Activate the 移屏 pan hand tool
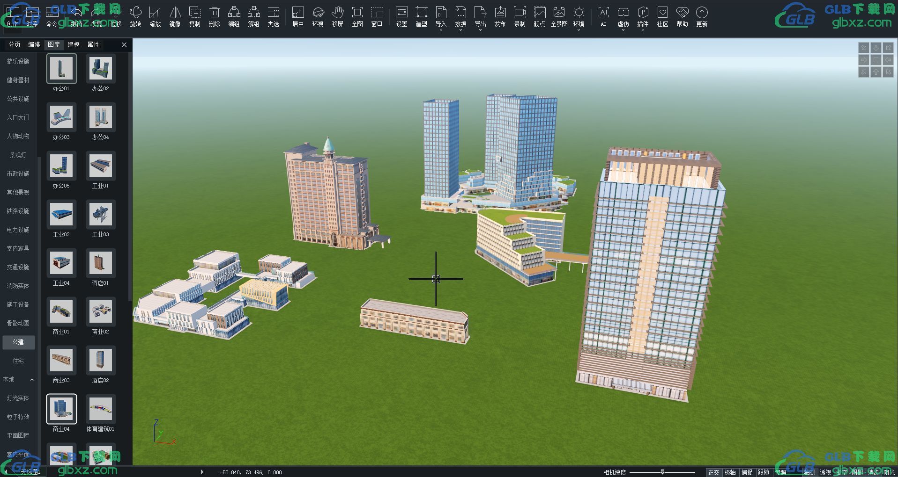This screenshot has height=477, width=898. click(337, 16)
